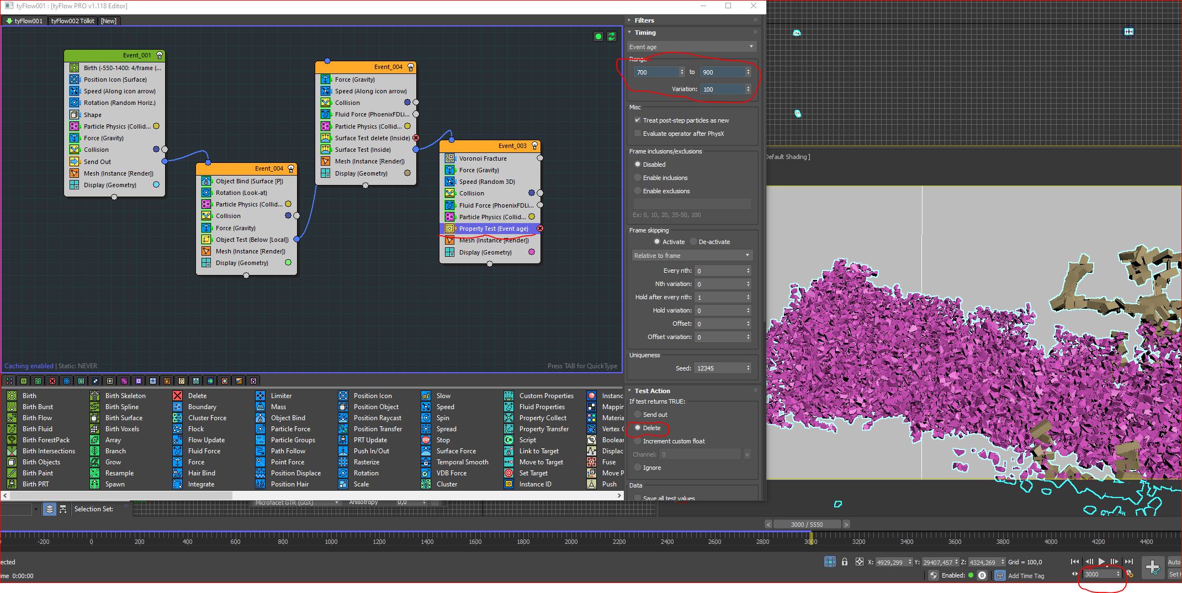The image size is (1182, 593).
Task: Choose the Custom Properties operator icon
Action: 508,396
